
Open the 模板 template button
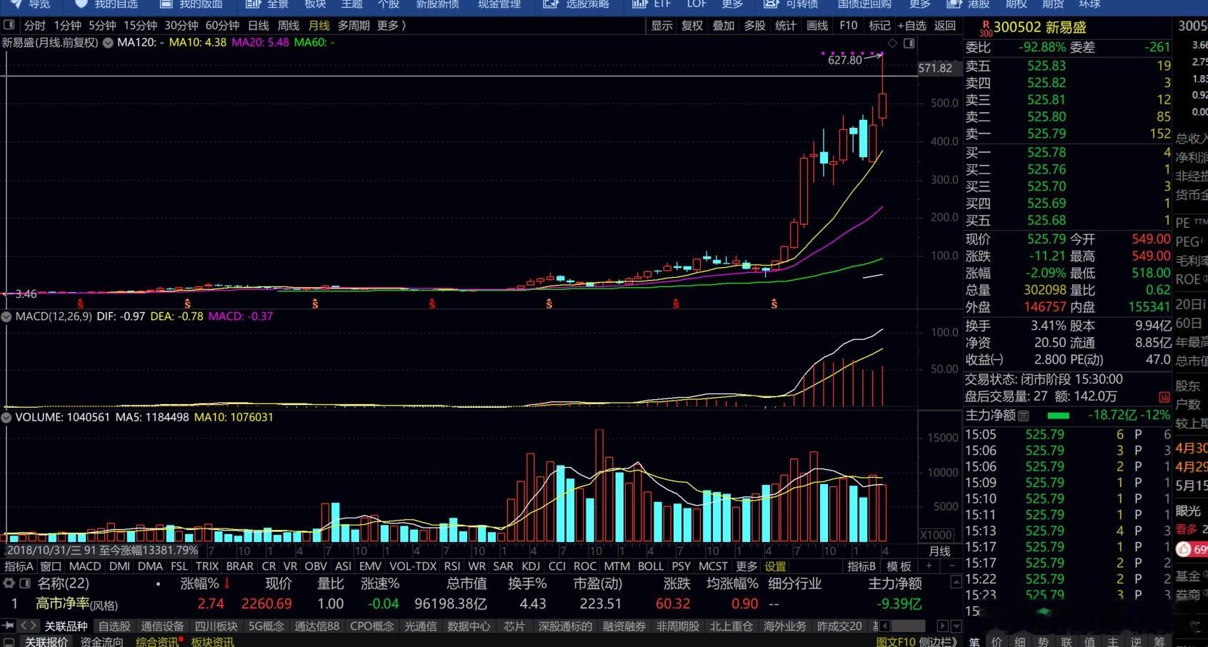tap(899, 566)
